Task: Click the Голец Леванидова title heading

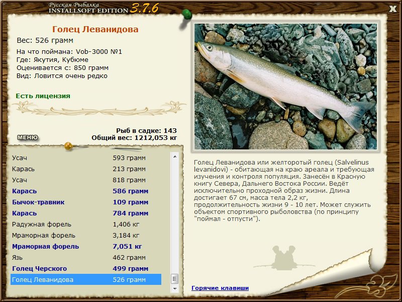Action: pyautogui.click(x=95, y=29)
